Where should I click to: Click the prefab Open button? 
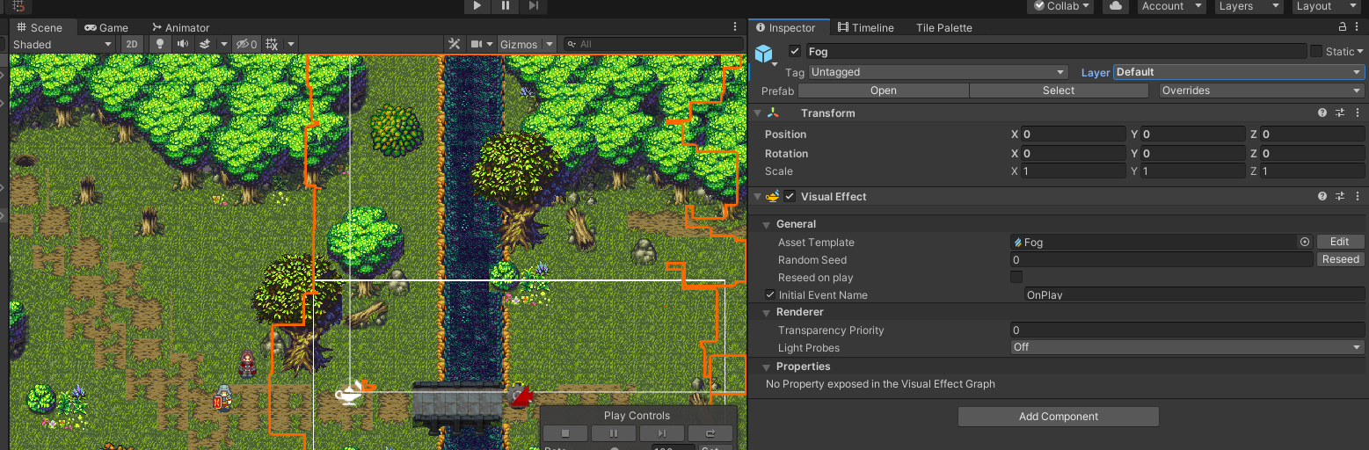(x=884, y=91)
